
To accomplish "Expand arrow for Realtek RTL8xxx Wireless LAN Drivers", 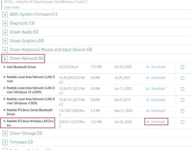I will coord(4,121).
